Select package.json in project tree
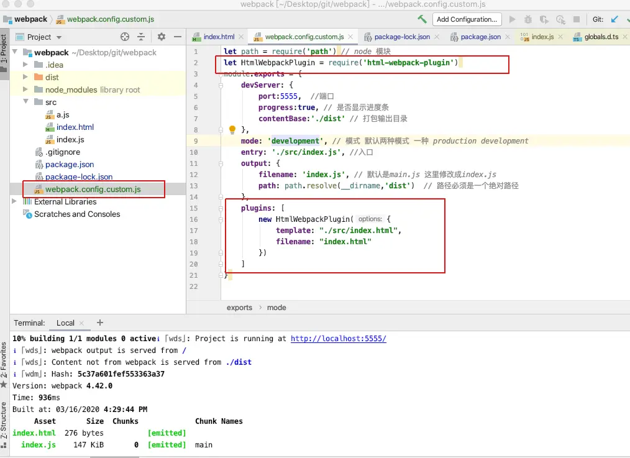 70,164
